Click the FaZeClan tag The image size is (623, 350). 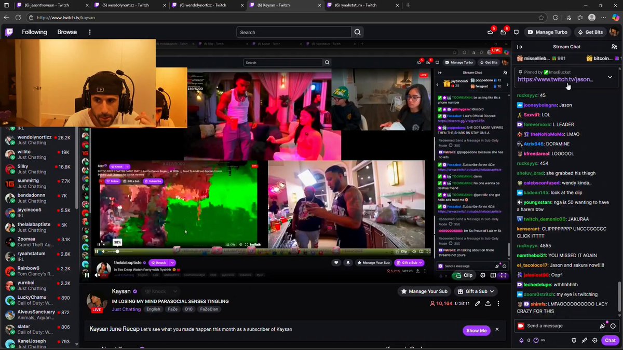209,309
